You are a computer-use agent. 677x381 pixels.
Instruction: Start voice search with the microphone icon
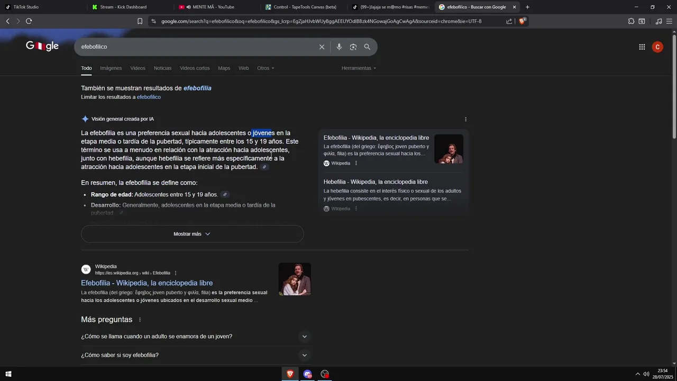(x=339, y=47)
